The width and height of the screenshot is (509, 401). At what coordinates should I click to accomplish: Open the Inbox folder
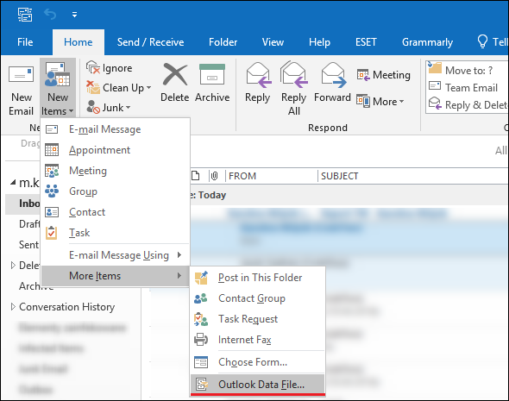29,204
